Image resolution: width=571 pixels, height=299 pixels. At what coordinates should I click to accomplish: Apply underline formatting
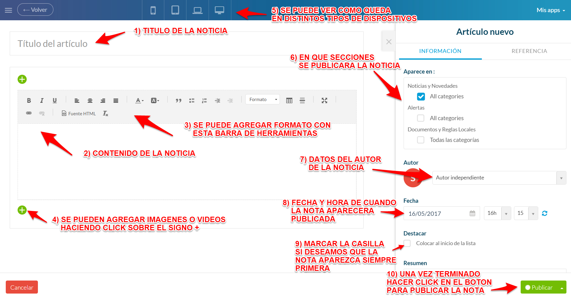pyautogui.click(x=55, y=100)
